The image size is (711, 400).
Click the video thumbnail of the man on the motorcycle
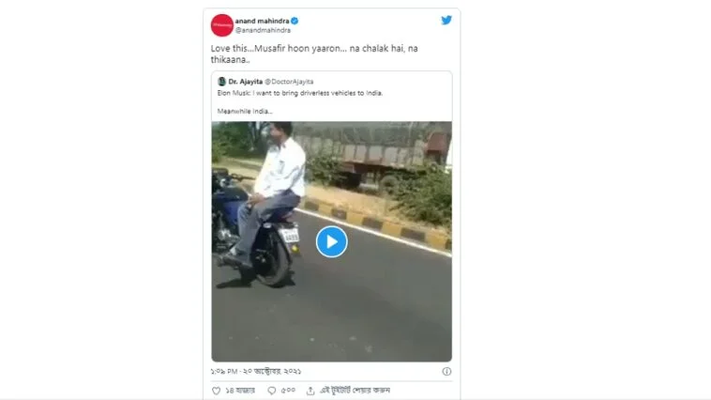(x=331, y=241)
